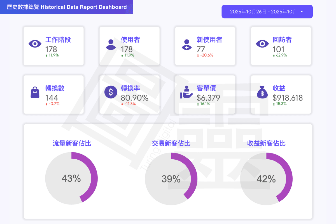The height and width of the screenshot is (224, 336).
Task: Click the 77 new users value
Action: 201,49
